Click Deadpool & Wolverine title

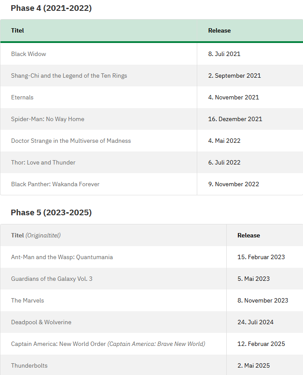point(41,322)
